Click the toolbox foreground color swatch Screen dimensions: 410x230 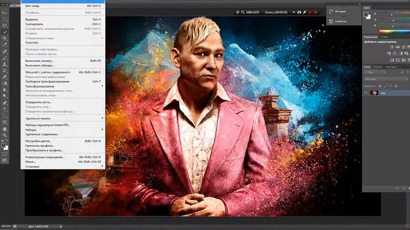[x=3, y=145]
